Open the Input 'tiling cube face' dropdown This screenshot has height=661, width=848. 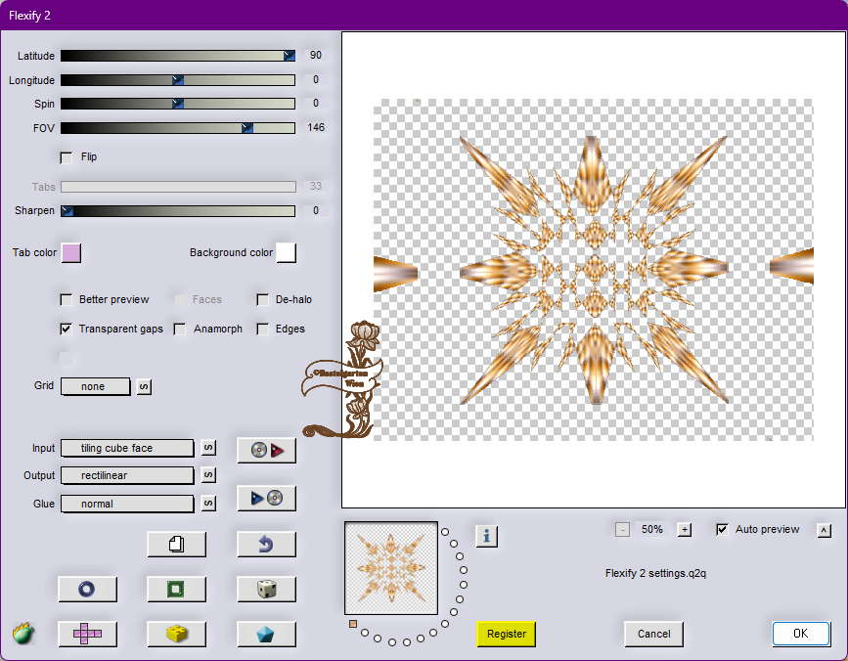coord(127,448)
